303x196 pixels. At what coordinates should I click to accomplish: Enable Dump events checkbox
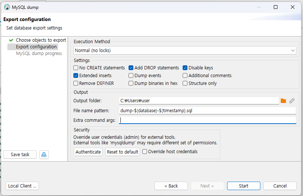pyautogui.click(x=131, y=75)
